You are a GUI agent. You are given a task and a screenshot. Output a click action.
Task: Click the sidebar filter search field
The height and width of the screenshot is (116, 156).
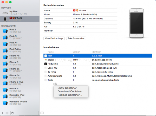(24, 113)
